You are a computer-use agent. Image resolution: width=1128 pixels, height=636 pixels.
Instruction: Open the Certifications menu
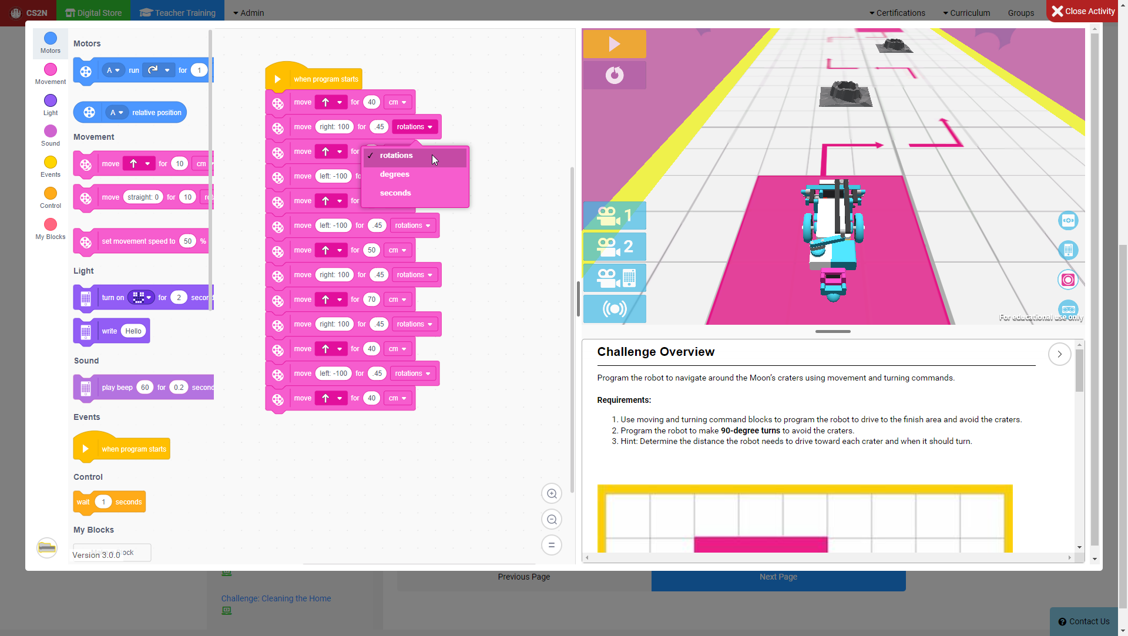point(897,13)
